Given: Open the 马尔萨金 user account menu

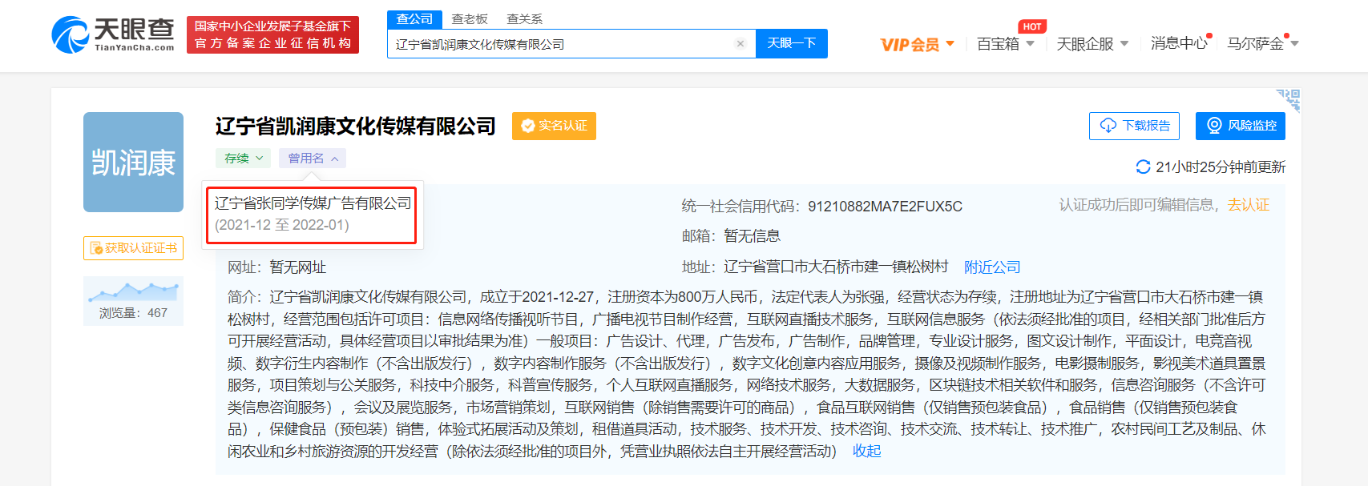Looking at the screenshot, I should 1262,43.
